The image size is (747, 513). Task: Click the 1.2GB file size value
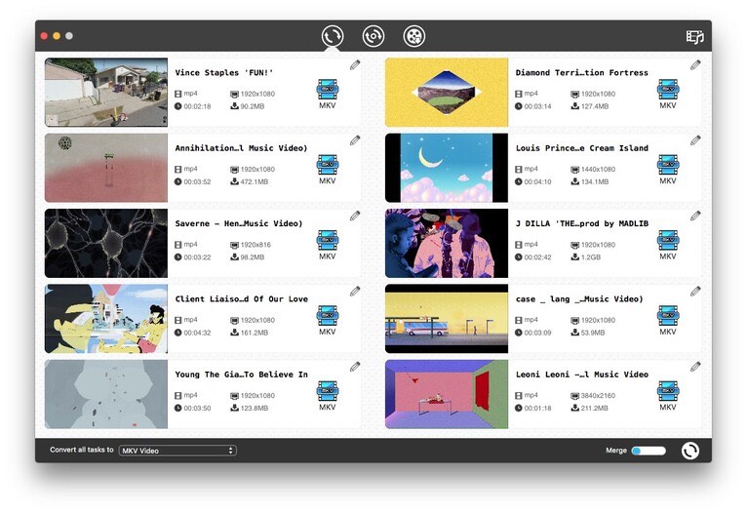tap(591, 256)
